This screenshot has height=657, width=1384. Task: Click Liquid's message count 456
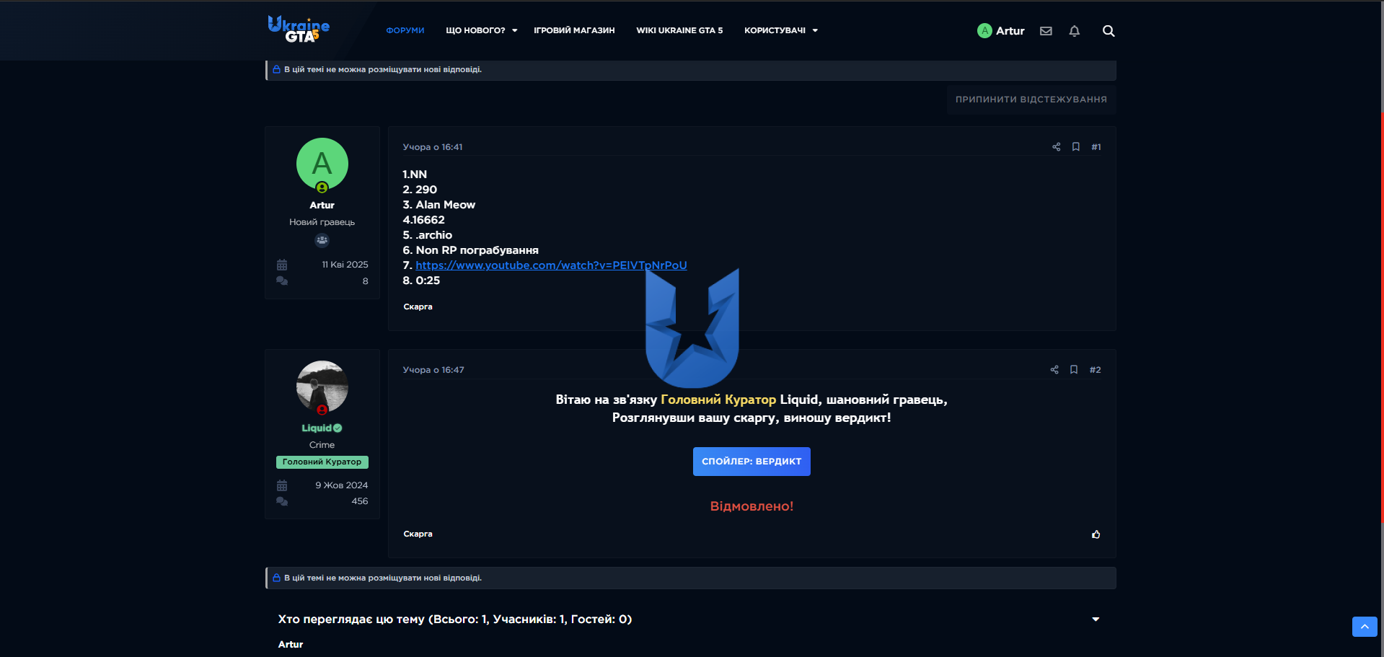click(x=360, y=501)
